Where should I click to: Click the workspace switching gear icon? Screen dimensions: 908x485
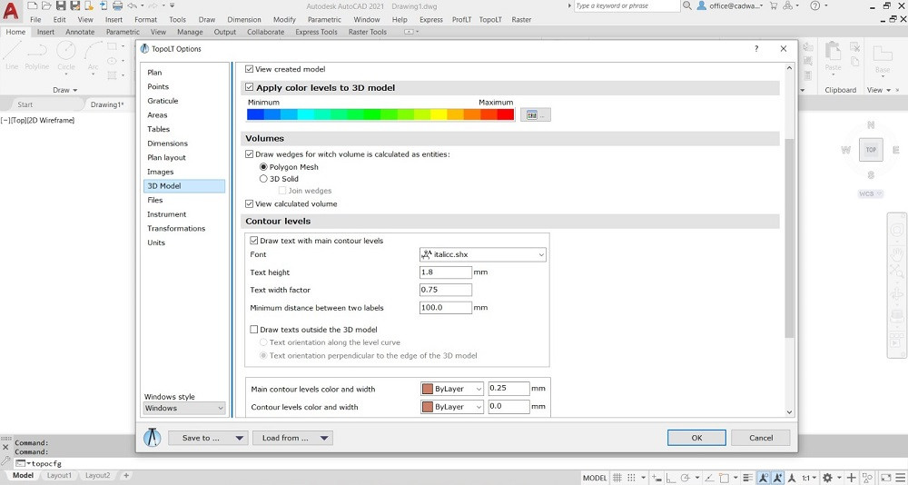pos(828,478)
